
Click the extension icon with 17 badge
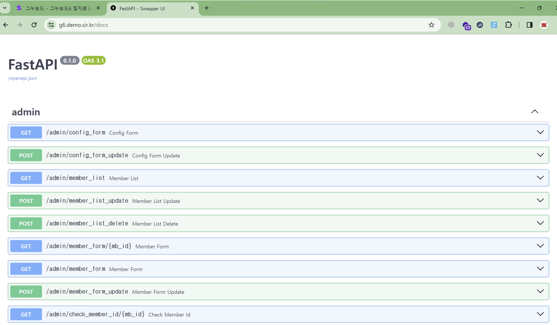point(466,25)
